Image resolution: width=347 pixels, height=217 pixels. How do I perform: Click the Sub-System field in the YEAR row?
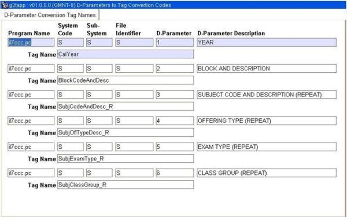point(99,42)
